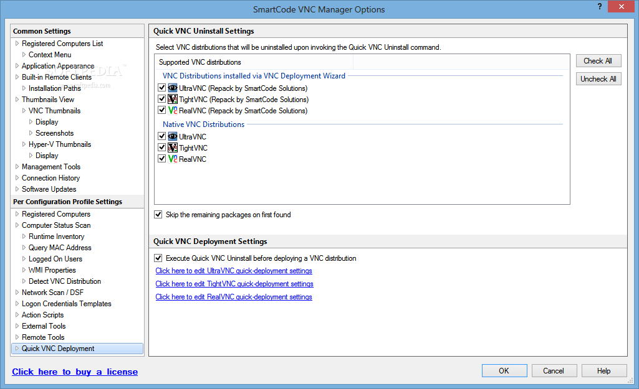Open TightVNC quick-deployment settings link
639x389 pixels.
tap(234, 284)
